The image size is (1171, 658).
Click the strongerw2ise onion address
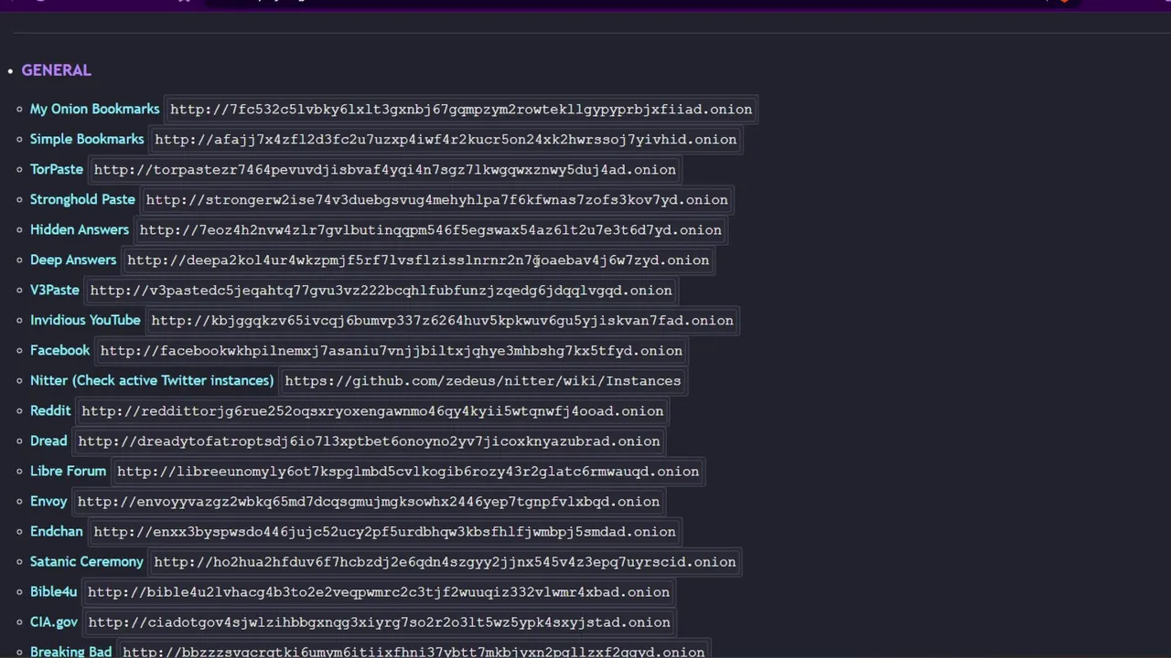[437, 200]
